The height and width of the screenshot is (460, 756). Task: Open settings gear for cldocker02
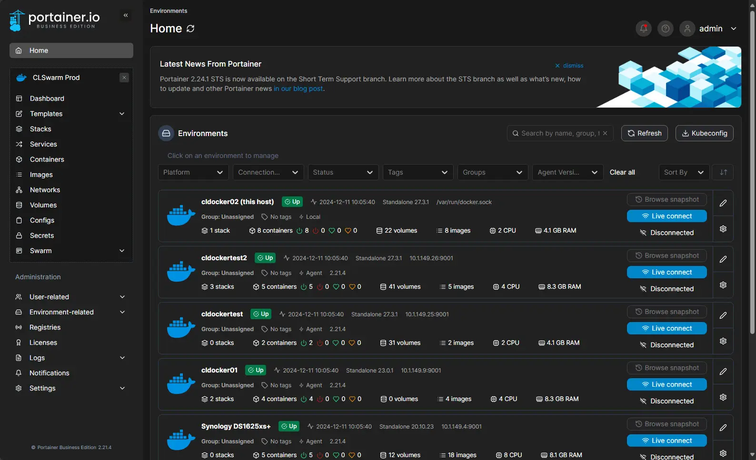(x=723, y=229)
